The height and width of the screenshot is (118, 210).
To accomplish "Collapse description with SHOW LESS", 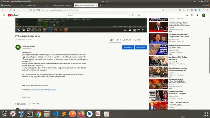I will [26, 97].
